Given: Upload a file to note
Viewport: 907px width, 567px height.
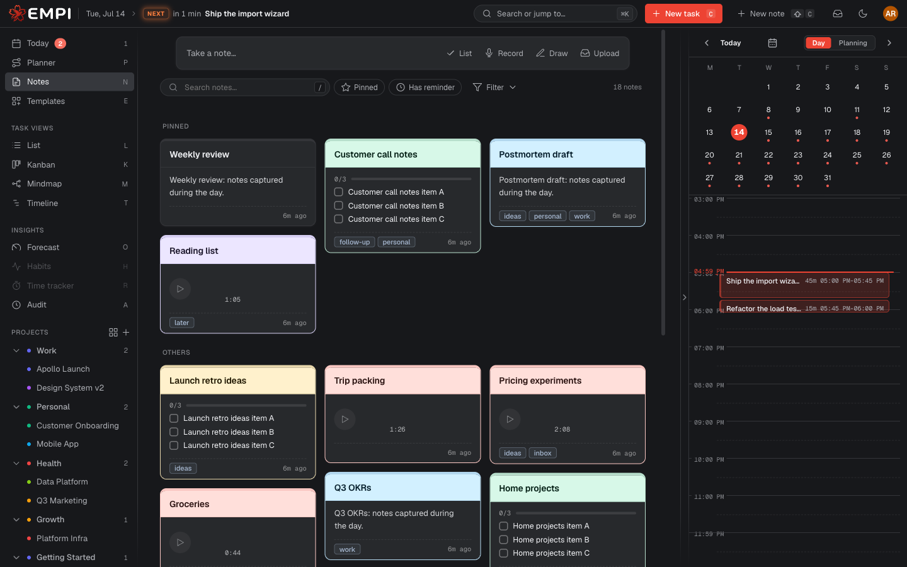Looking at the screenshot, I should (x=600, y=54).
